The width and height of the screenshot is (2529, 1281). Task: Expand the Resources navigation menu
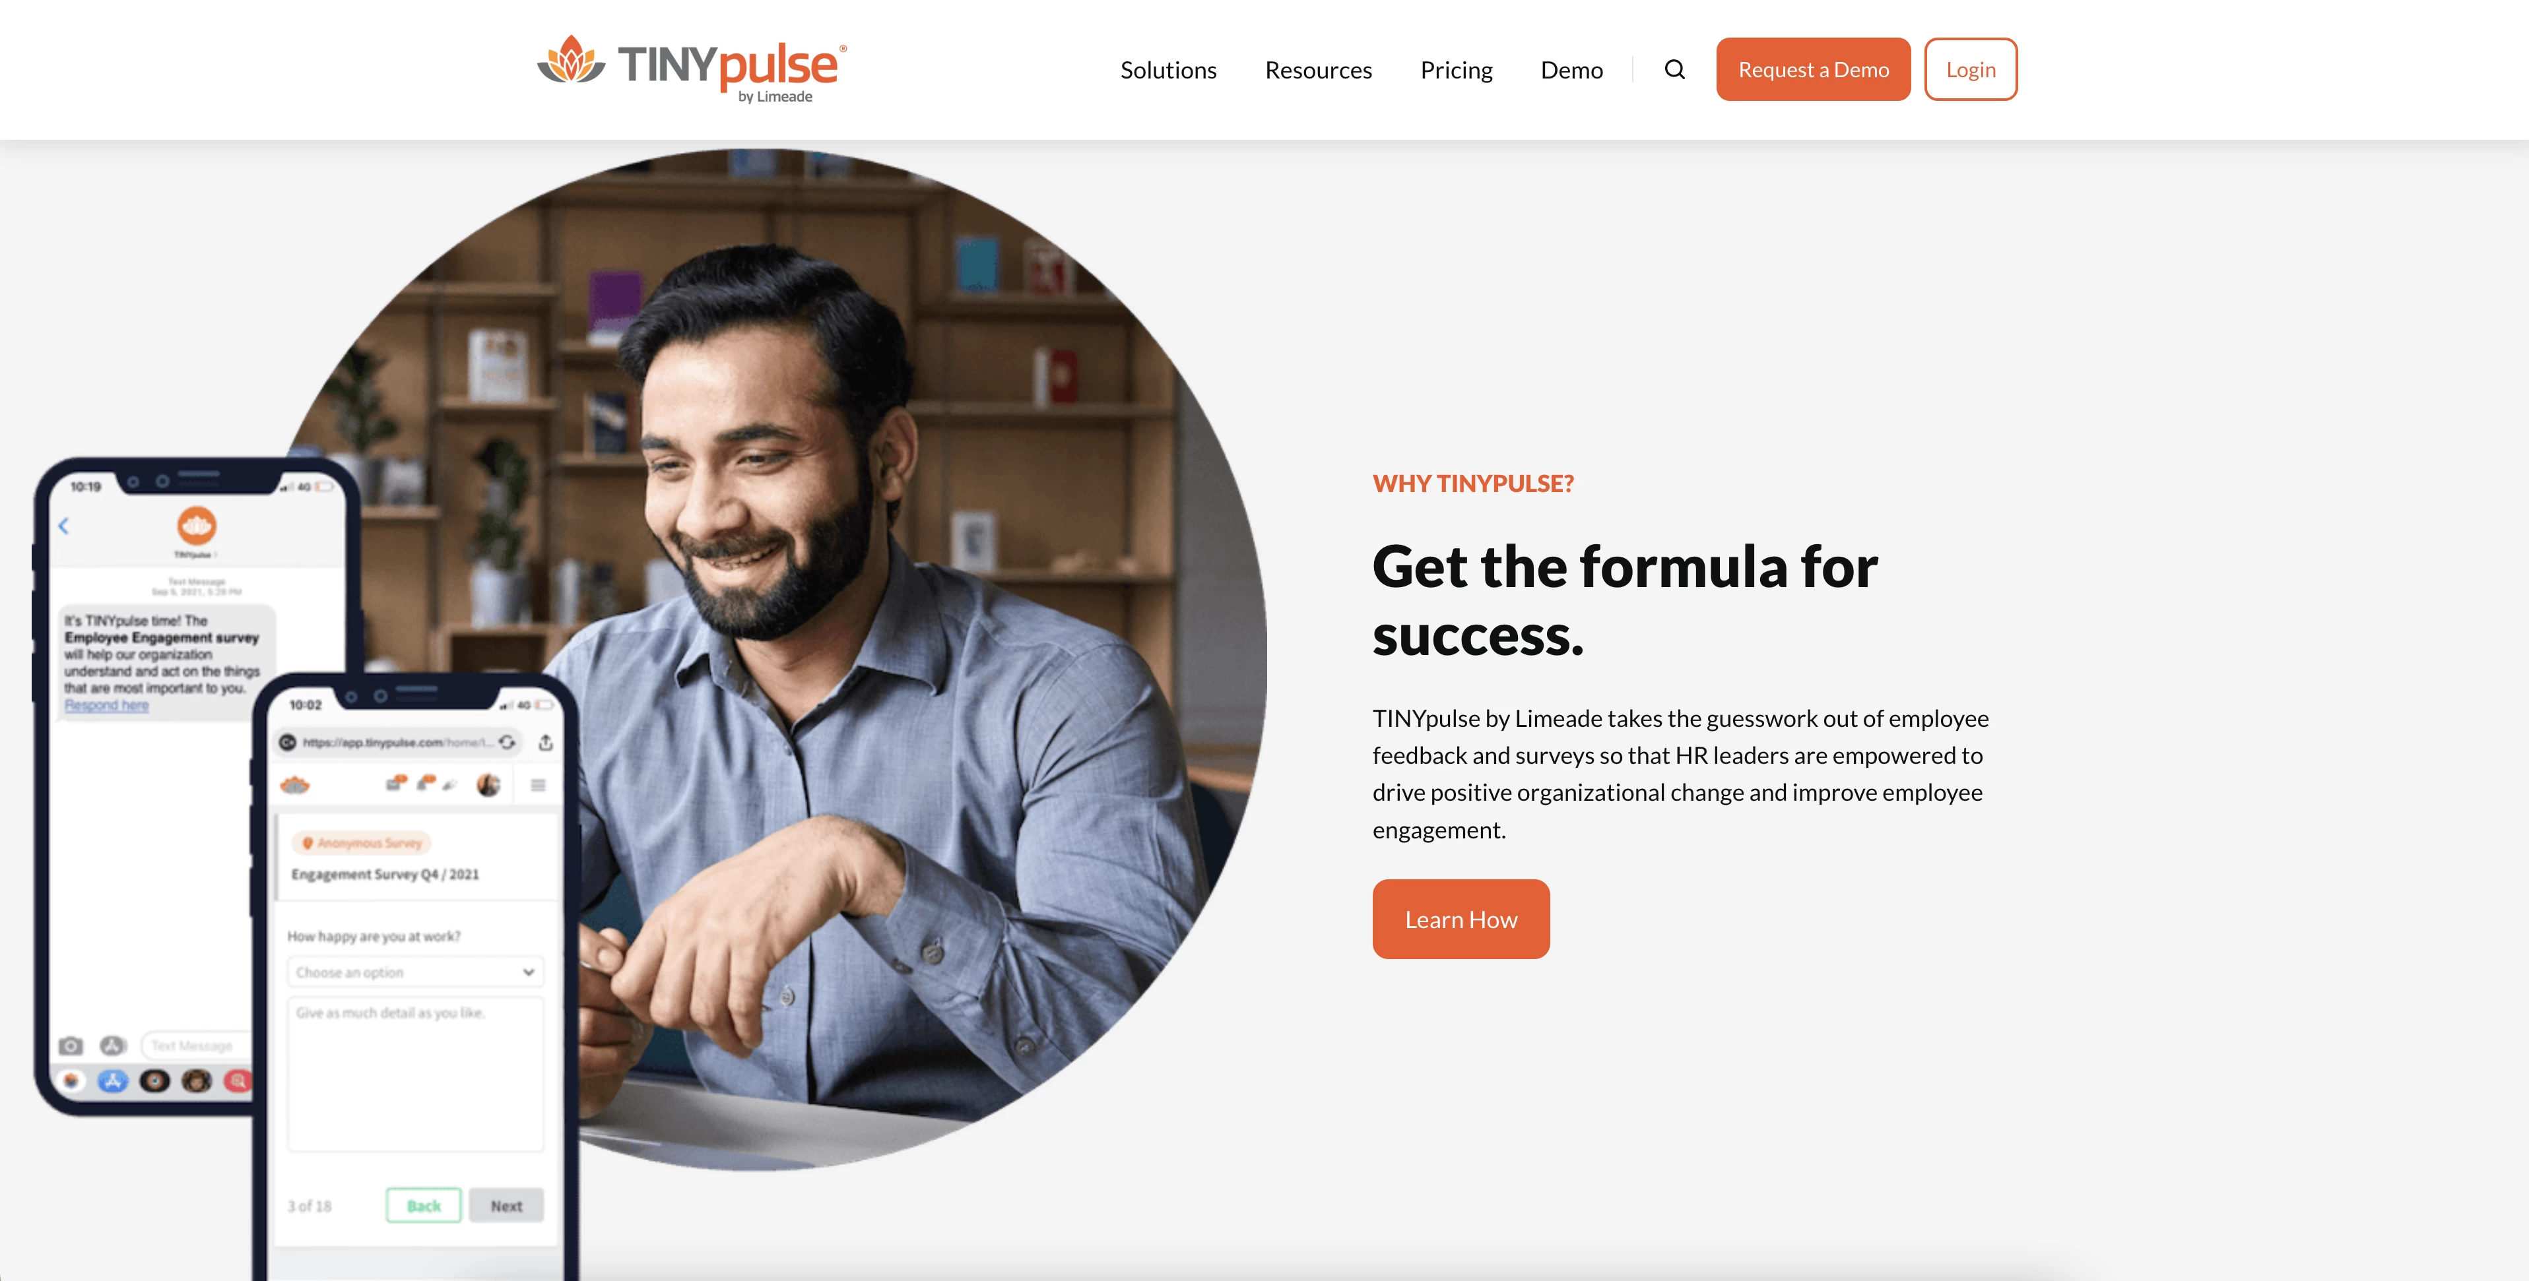pos(1318,69)
